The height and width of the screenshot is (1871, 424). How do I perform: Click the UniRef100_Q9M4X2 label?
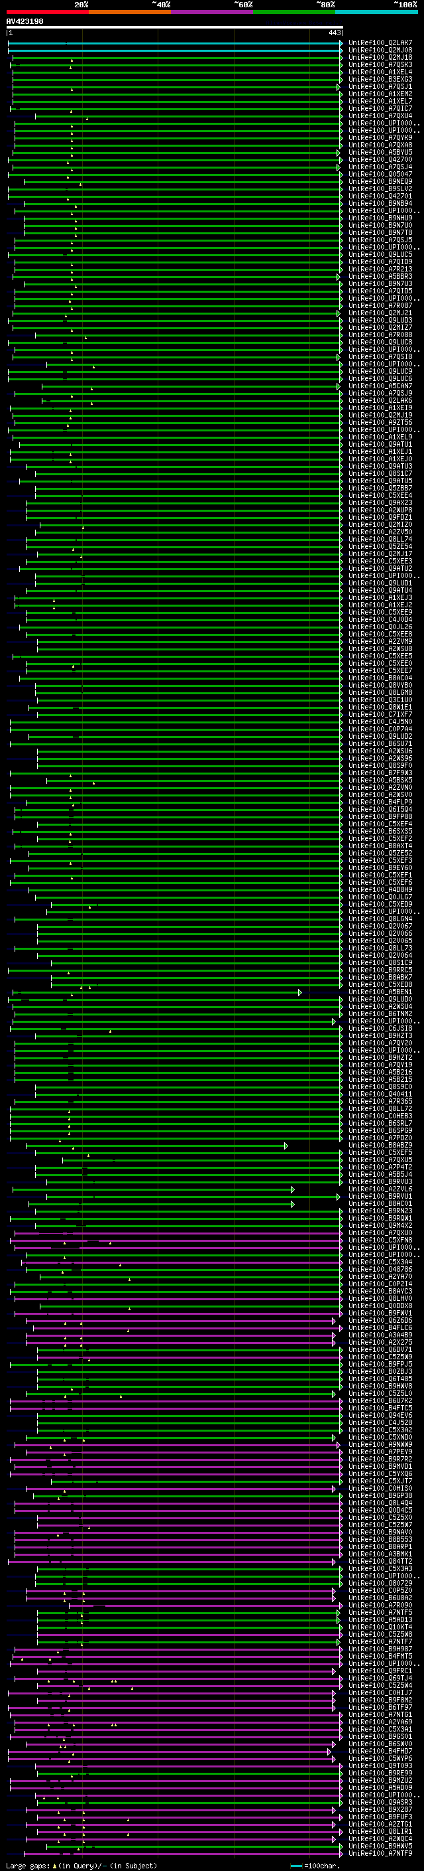pyautogui.click(x=380, y=1225)
